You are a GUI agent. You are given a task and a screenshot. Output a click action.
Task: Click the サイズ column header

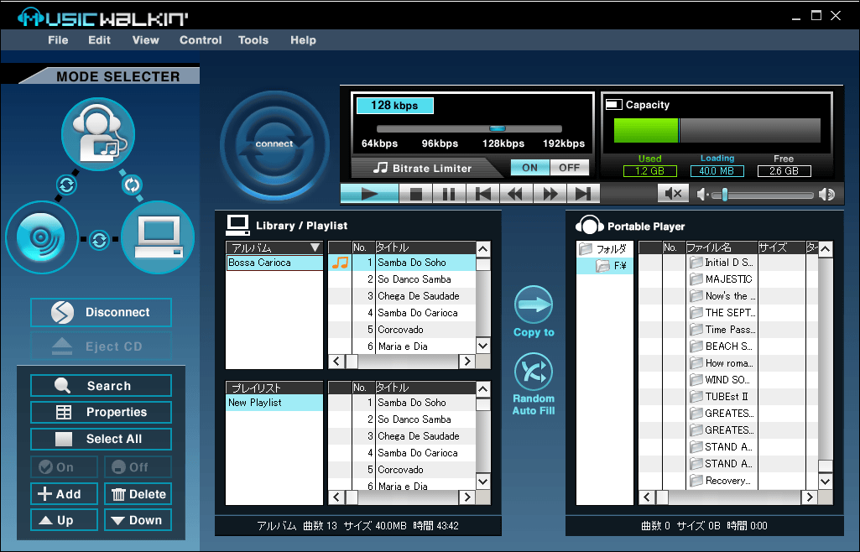click(x=782, y=247)
